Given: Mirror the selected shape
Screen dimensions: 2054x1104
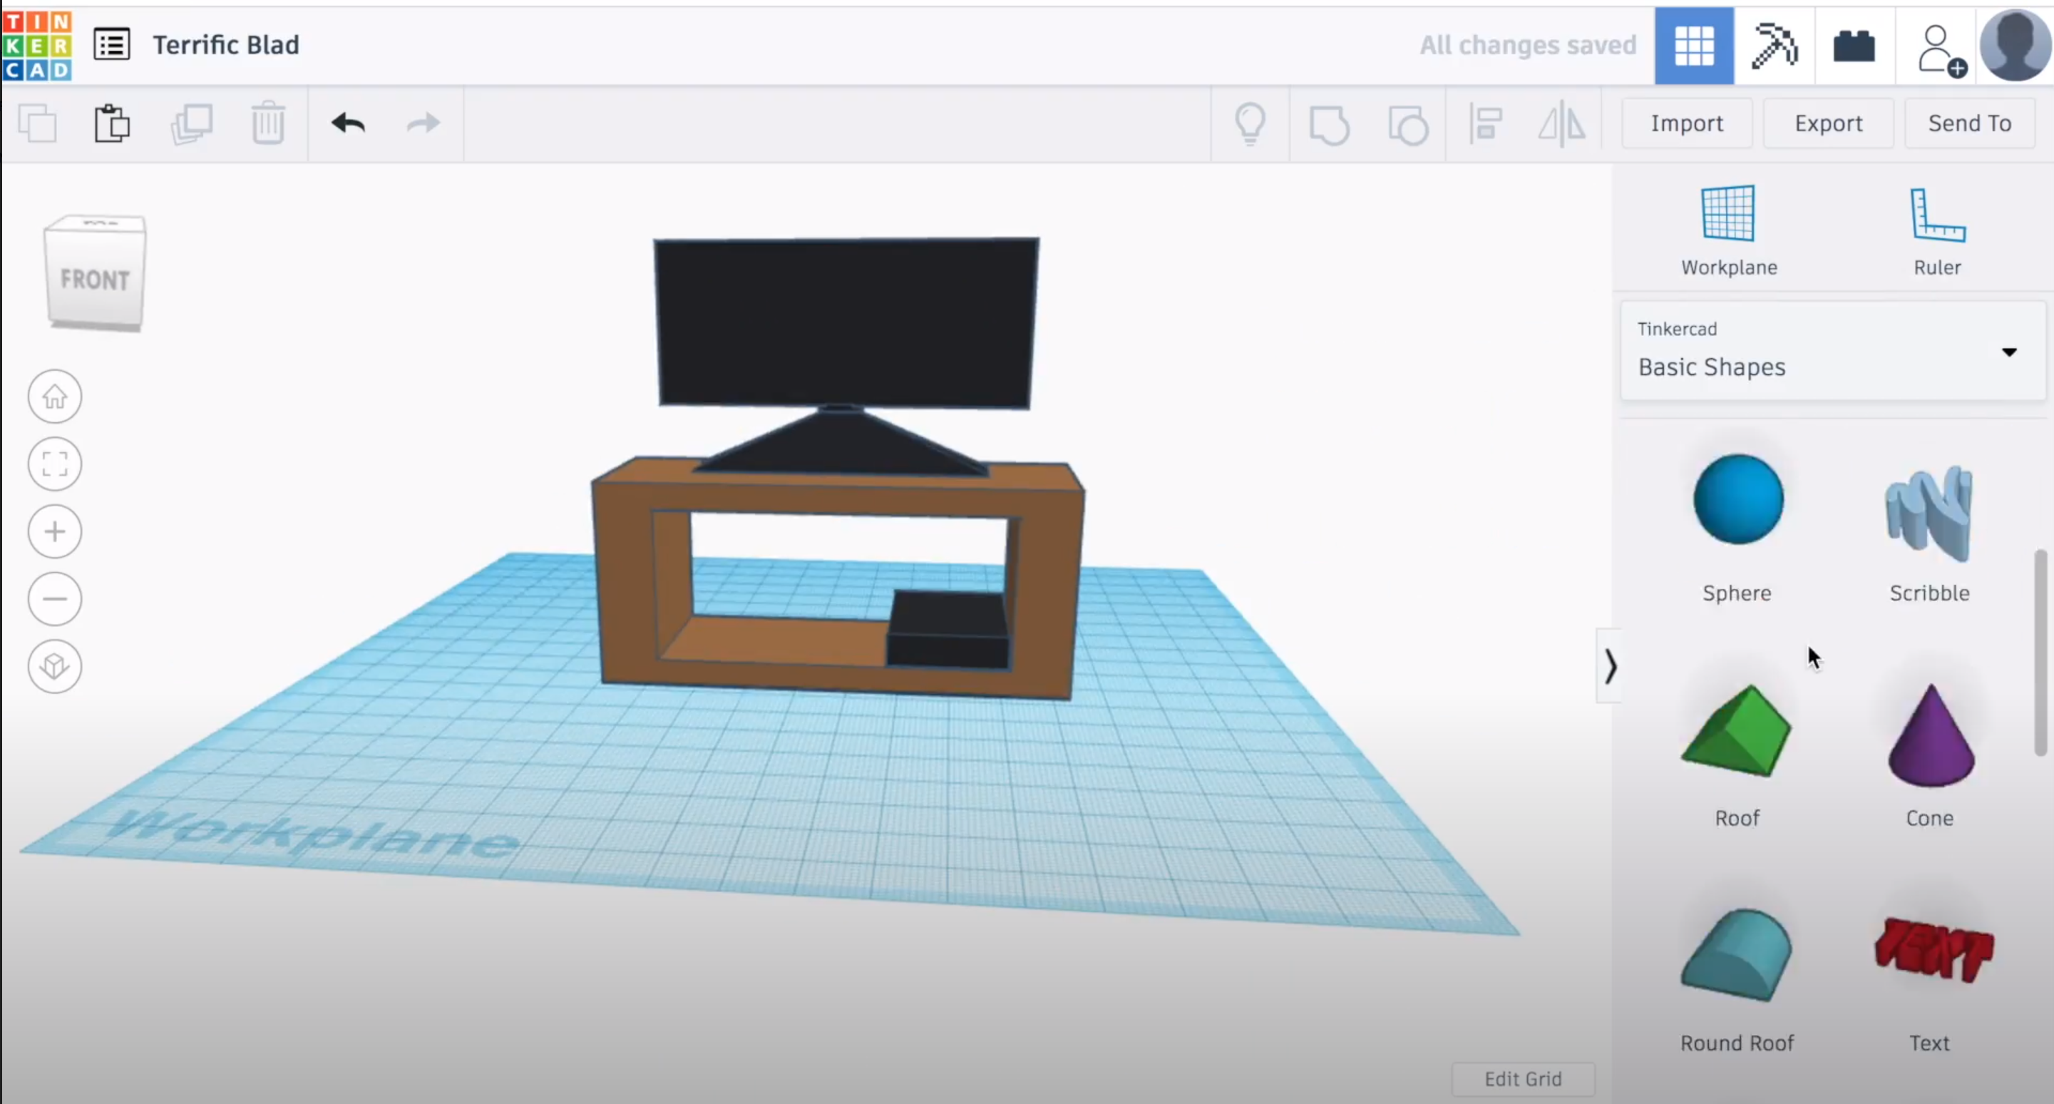Looking at the screenshot, I should click(x=1561, y=123).
